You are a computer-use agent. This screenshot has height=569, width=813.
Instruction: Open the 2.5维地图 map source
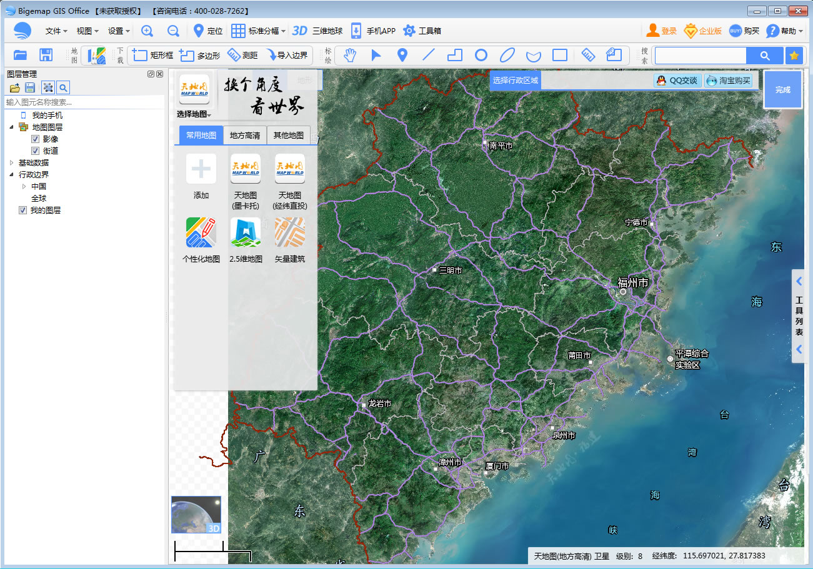point(246,240)
